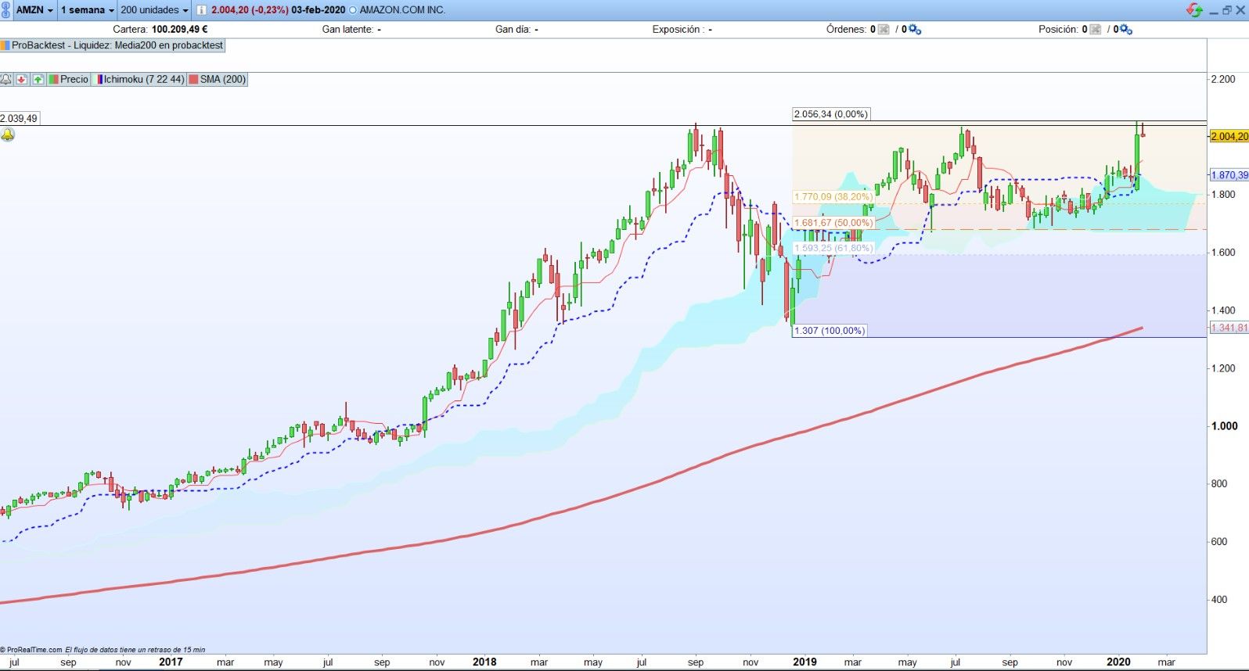Screen dimensions: 1249x671
Task: Open the Ichimoku (7 22 44) settings
Action: click(x=139, y=79)
